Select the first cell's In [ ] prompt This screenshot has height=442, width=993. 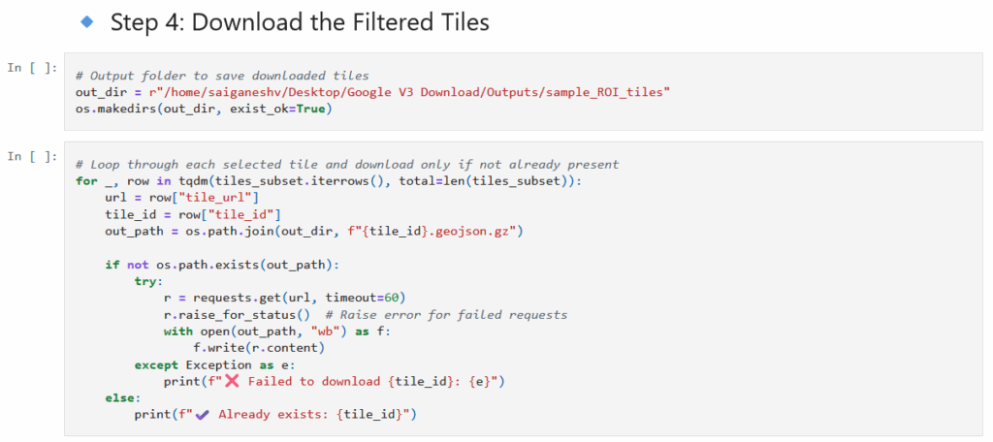(32, 68)
